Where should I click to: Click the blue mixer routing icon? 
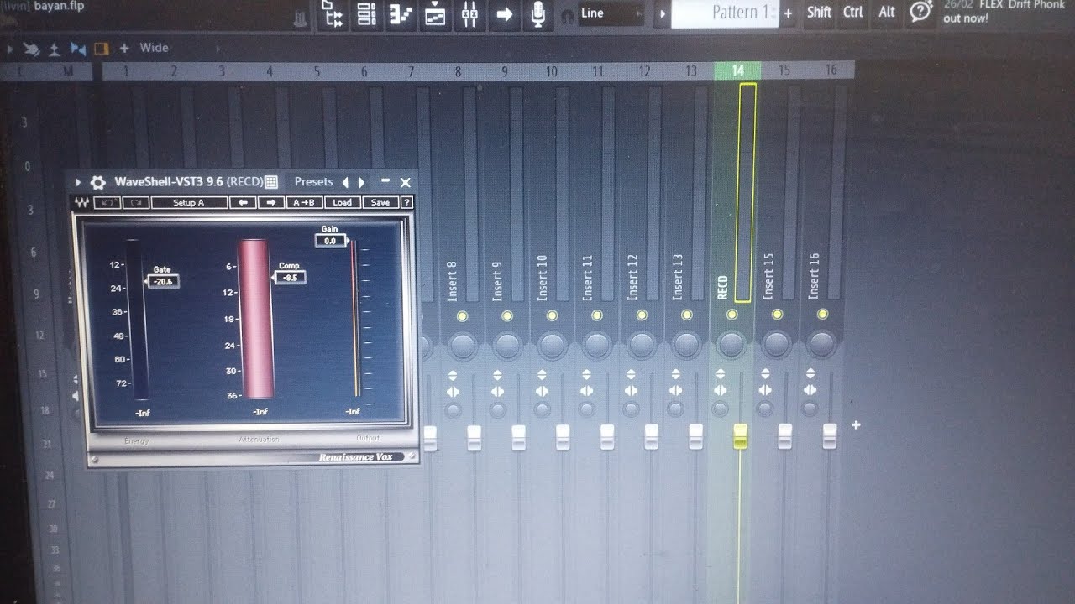(78, 49)
